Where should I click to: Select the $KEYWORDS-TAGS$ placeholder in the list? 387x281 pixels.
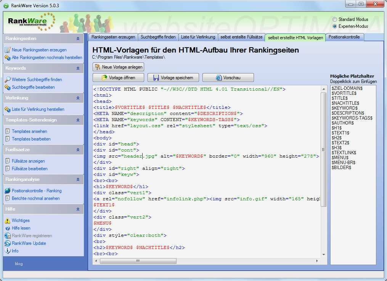tap(352, 118)
